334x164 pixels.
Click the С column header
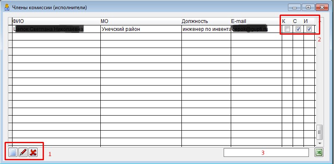[x=298, y=21]
